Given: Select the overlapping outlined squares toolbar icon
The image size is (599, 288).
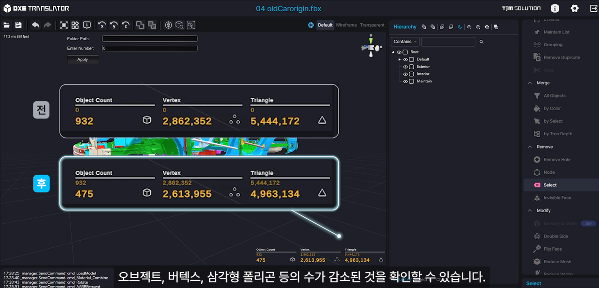Looking at the screenshot, I should click(x=140, y=25).
